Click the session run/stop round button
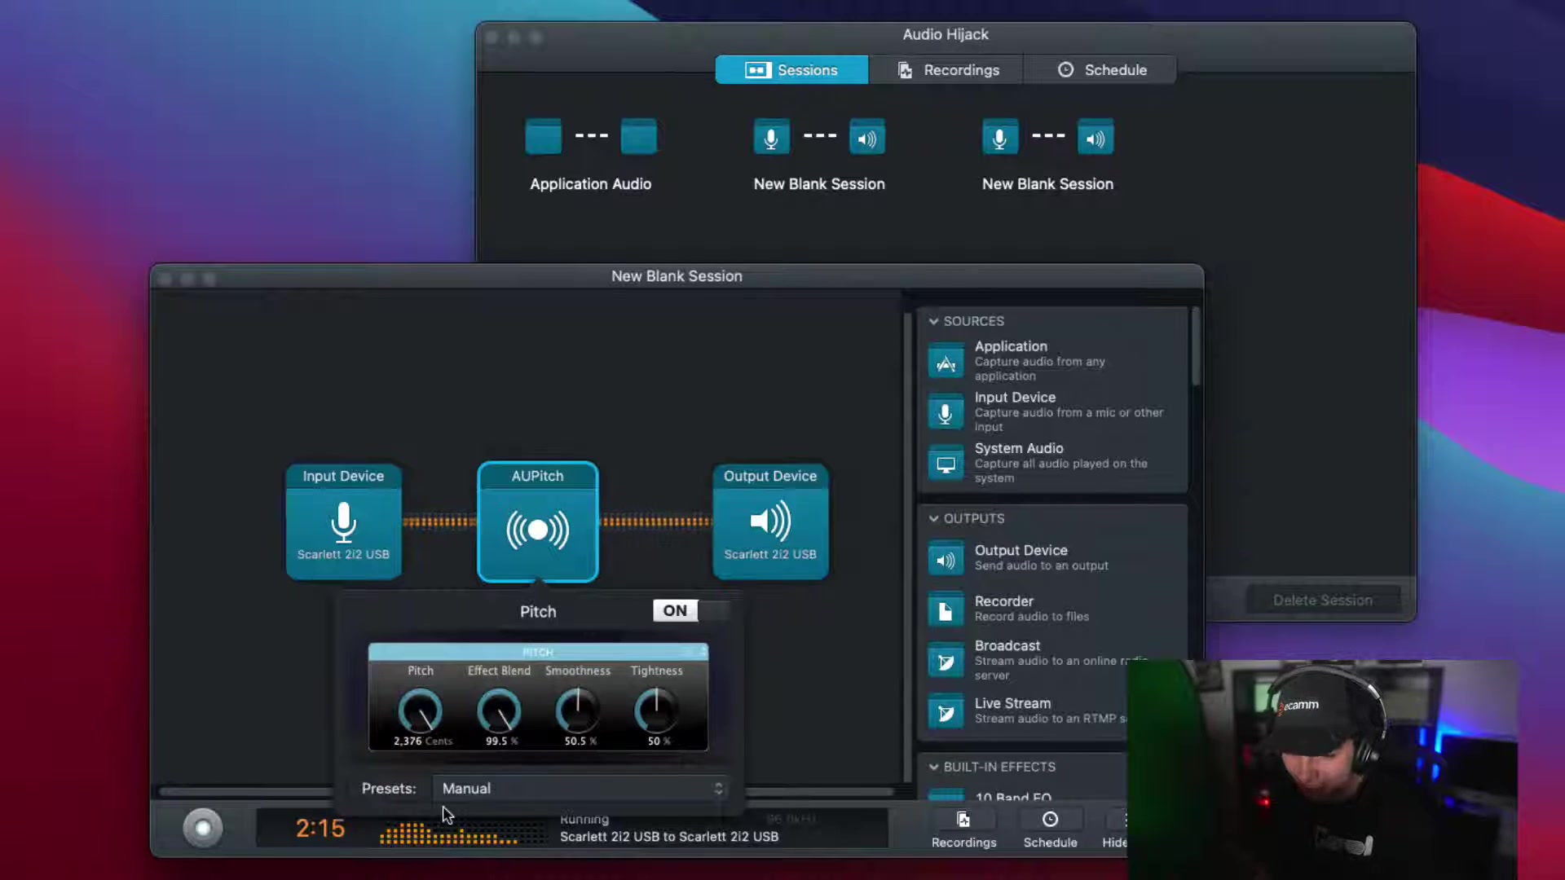This screenshot has height=880, width=1565. (x=203, y=828)
